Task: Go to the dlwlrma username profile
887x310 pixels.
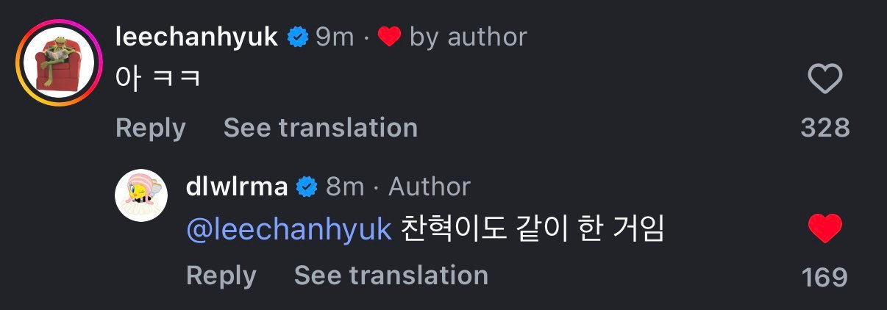Action: pos(237,187)
